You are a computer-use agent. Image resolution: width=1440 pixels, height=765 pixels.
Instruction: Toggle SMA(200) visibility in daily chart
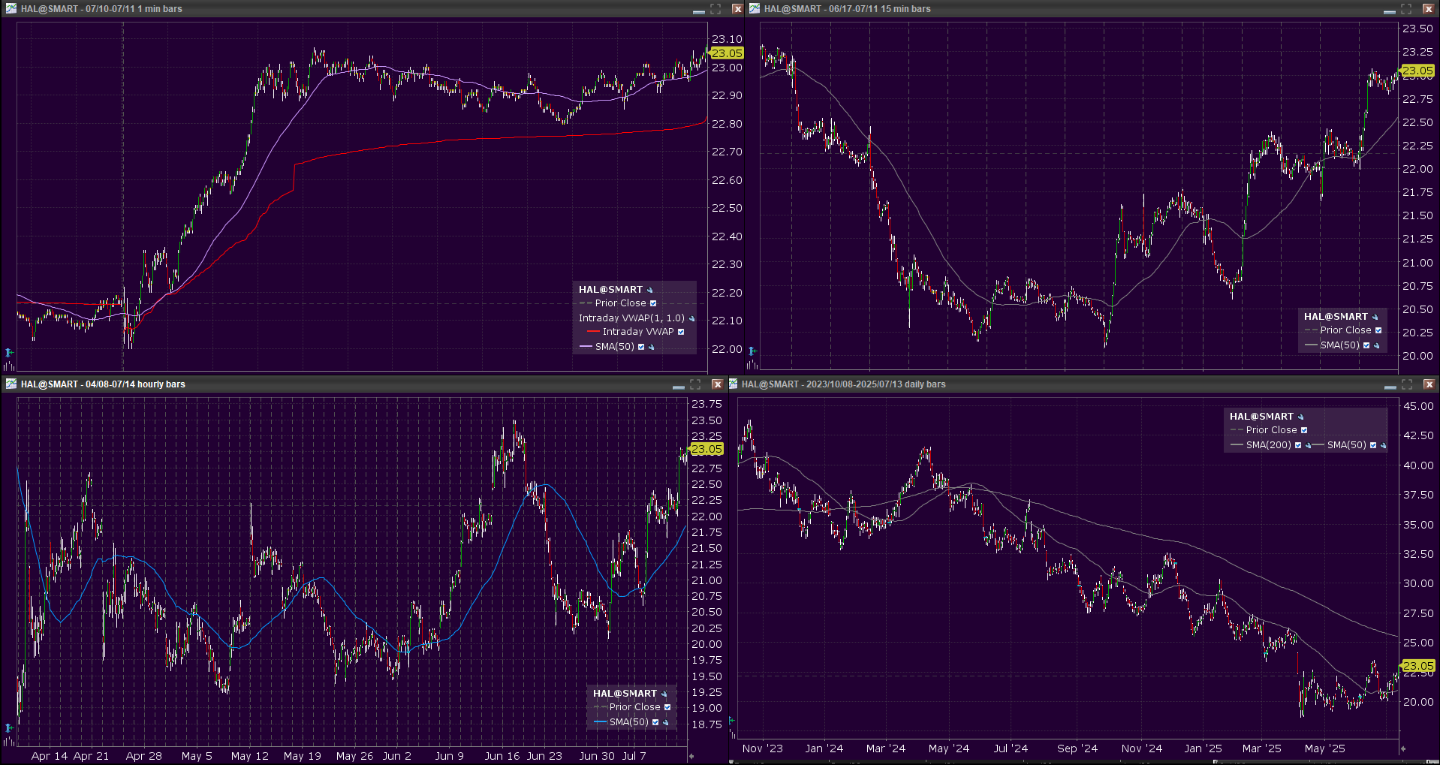tap(1298, 445)
